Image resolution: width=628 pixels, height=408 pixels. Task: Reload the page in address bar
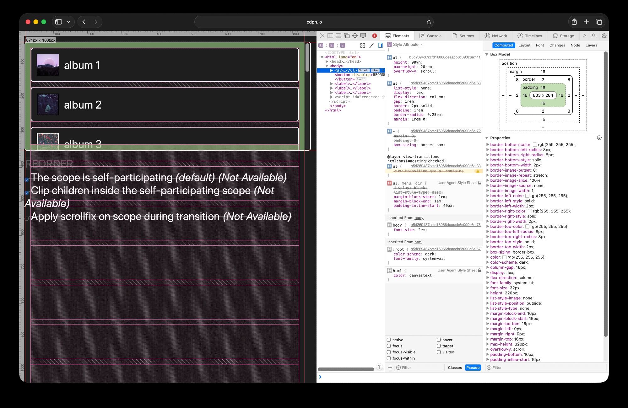tap(429, 22)
